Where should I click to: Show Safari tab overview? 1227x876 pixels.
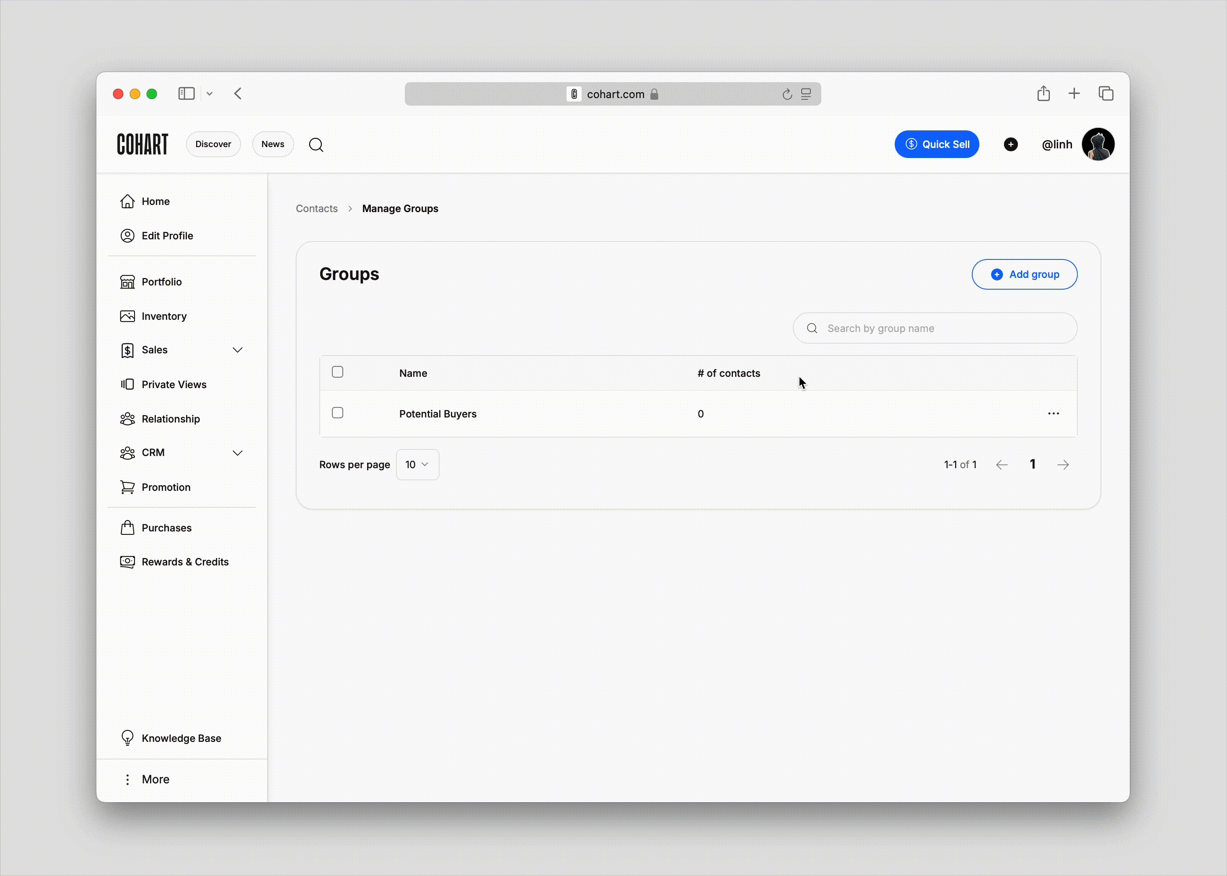(x=1106, y=93)
